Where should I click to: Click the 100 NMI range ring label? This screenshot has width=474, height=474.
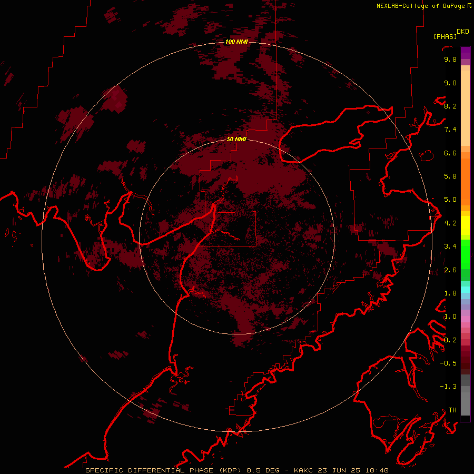coord(236,42)
